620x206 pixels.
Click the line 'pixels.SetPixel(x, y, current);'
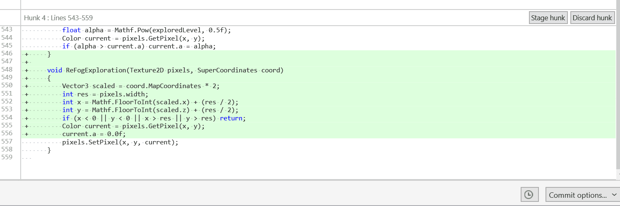click(x=120, y=142)
